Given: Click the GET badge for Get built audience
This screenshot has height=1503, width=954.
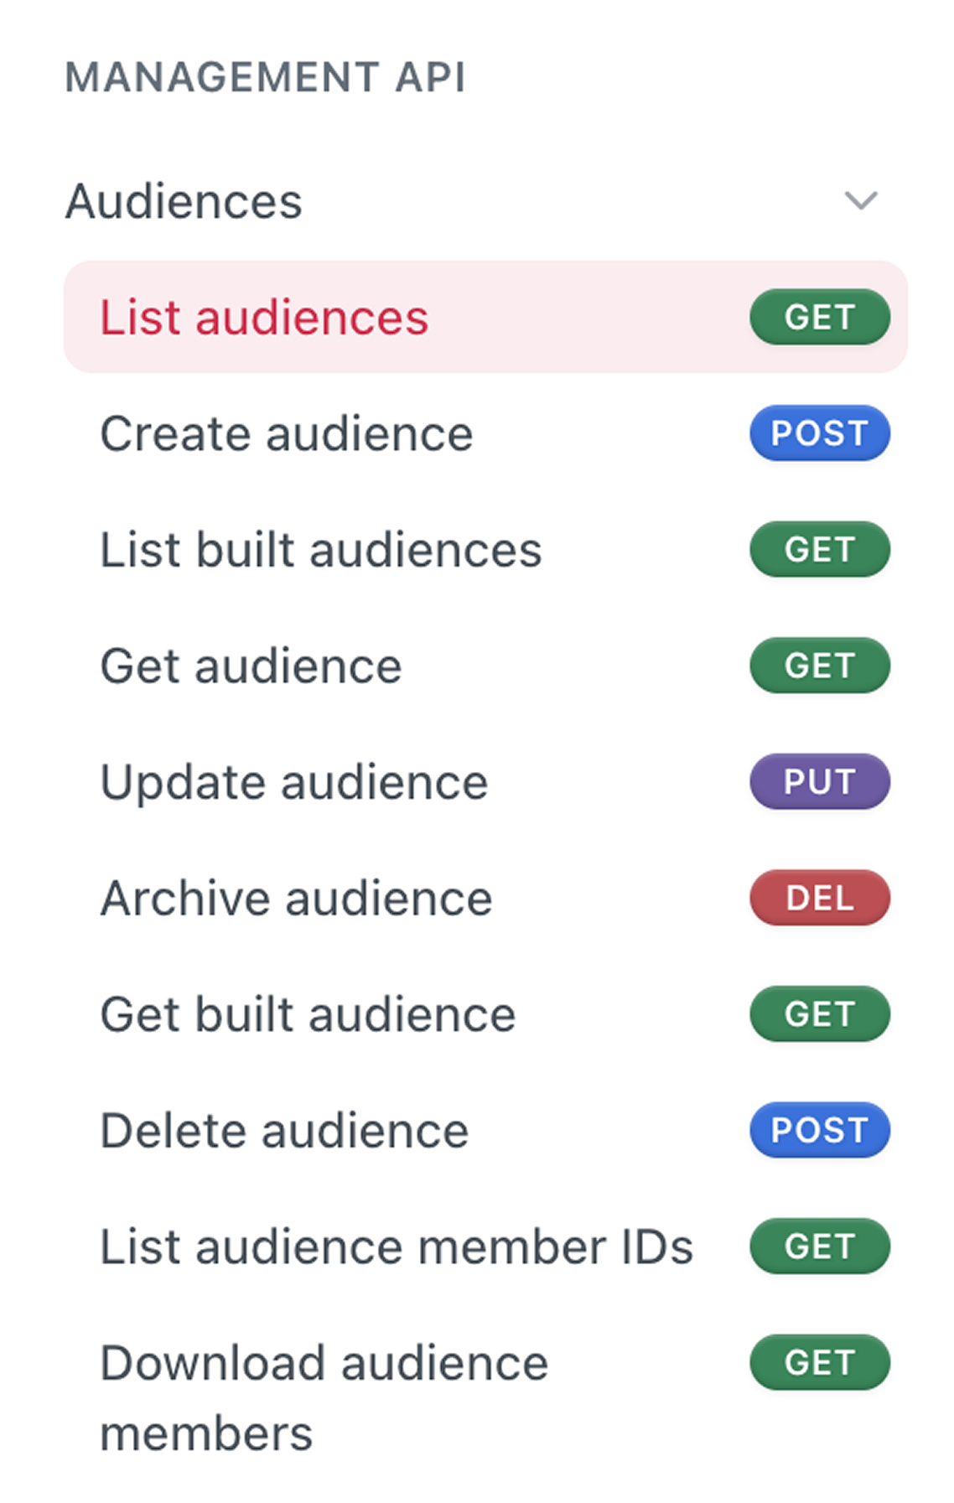Looking at the screenshot, I should click(x=819, y=1013).
